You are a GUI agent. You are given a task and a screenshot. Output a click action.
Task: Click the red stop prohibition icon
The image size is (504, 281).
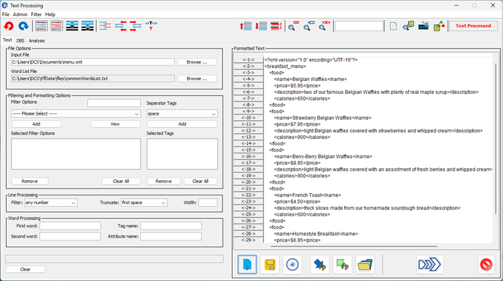click(486, 265)
